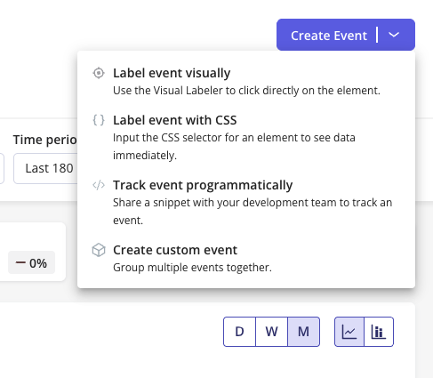Click the Visual Labeler target icon
The image size is (433, 378).
click(x=99, y=73)
